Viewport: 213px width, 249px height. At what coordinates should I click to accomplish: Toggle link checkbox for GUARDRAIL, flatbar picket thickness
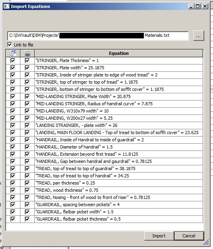[x=27, y=219]
